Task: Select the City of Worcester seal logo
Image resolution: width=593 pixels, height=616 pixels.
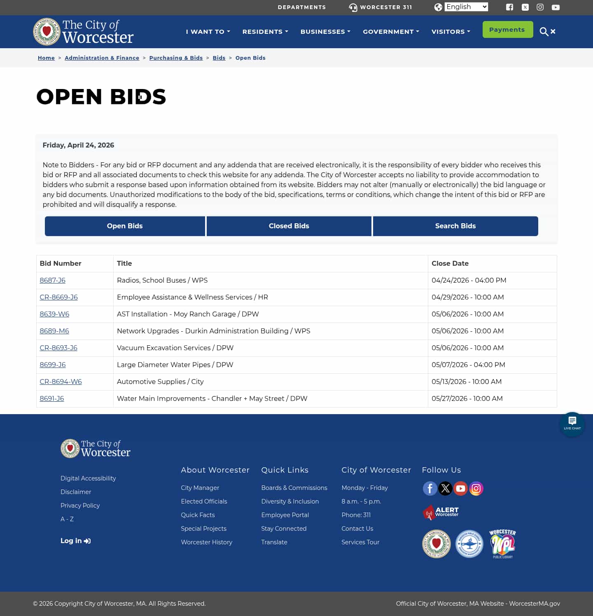Action: [437, 544]
